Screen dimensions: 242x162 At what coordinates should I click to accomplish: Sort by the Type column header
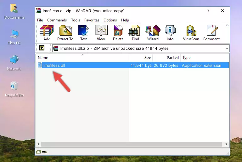tap(205, 58)
